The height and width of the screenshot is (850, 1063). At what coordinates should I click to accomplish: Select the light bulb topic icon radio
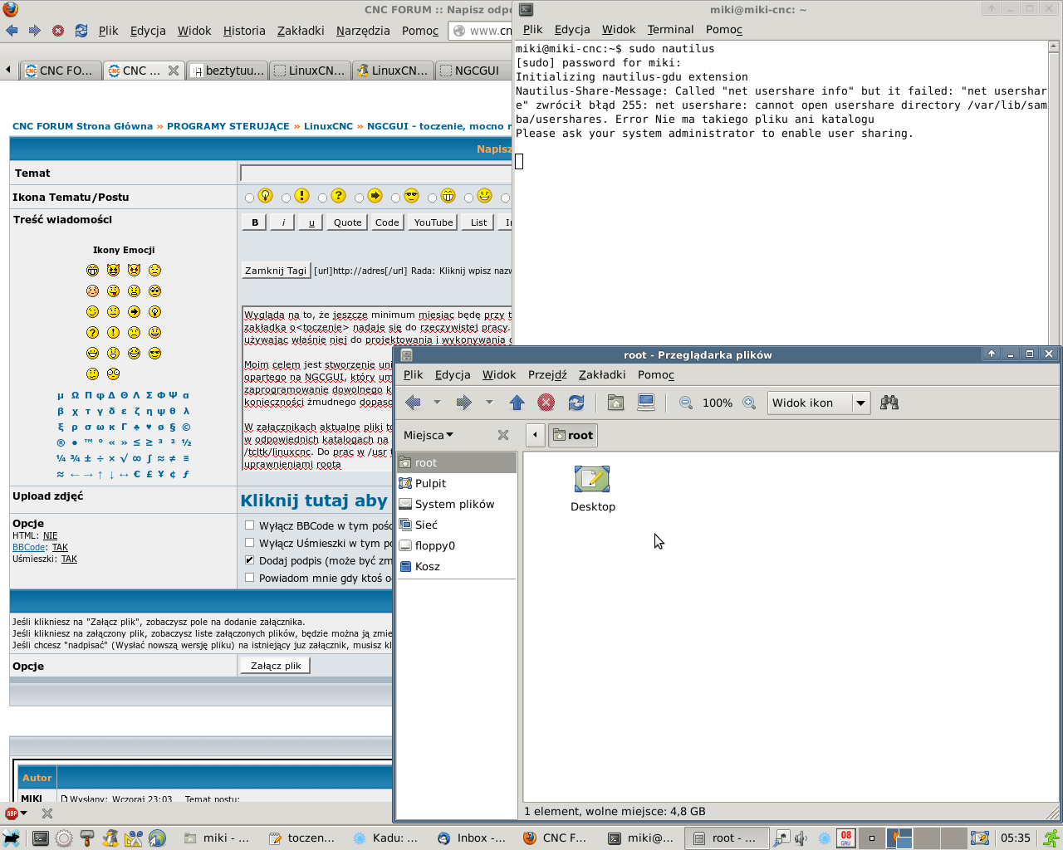tap(249, 198)
